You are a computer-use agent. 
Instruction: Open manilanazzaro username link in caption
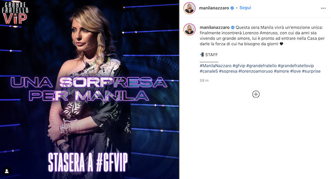point(214,27)
